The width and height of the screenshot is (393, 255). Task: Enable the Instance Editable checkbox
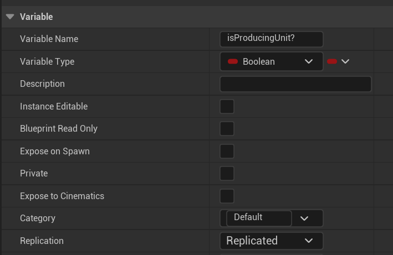[x=227, y=106]
